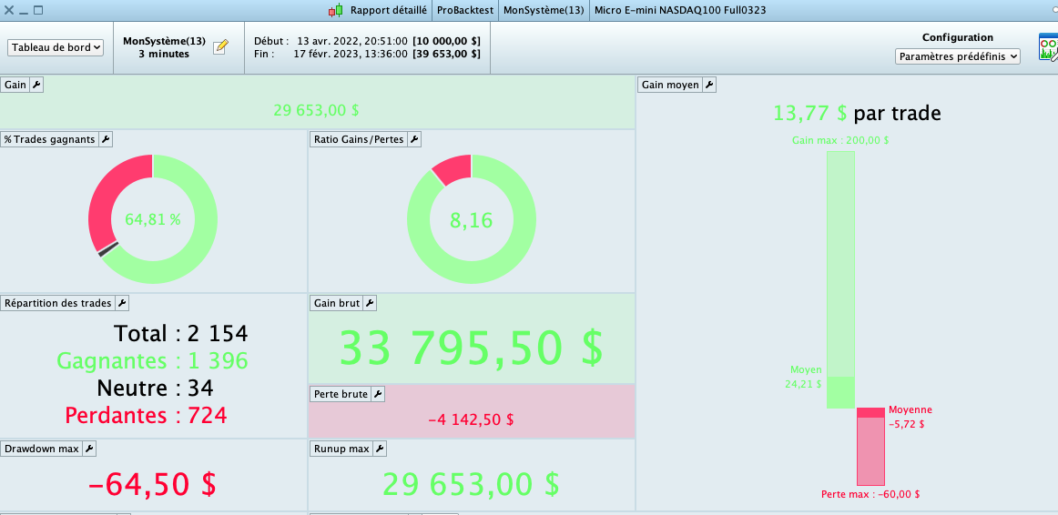Click the Rapport détaillé label

pyautogui.click(x=388, y=10)
